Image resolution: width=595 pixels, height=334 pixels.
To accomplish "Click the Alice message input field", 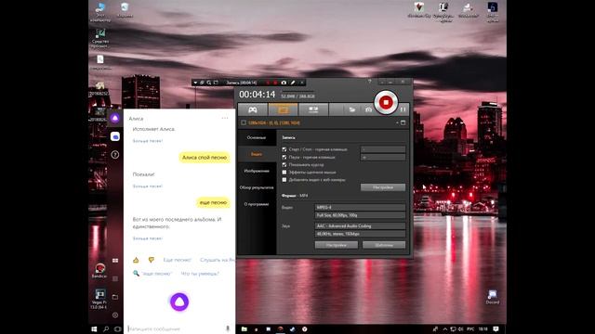I will point(176,328).
